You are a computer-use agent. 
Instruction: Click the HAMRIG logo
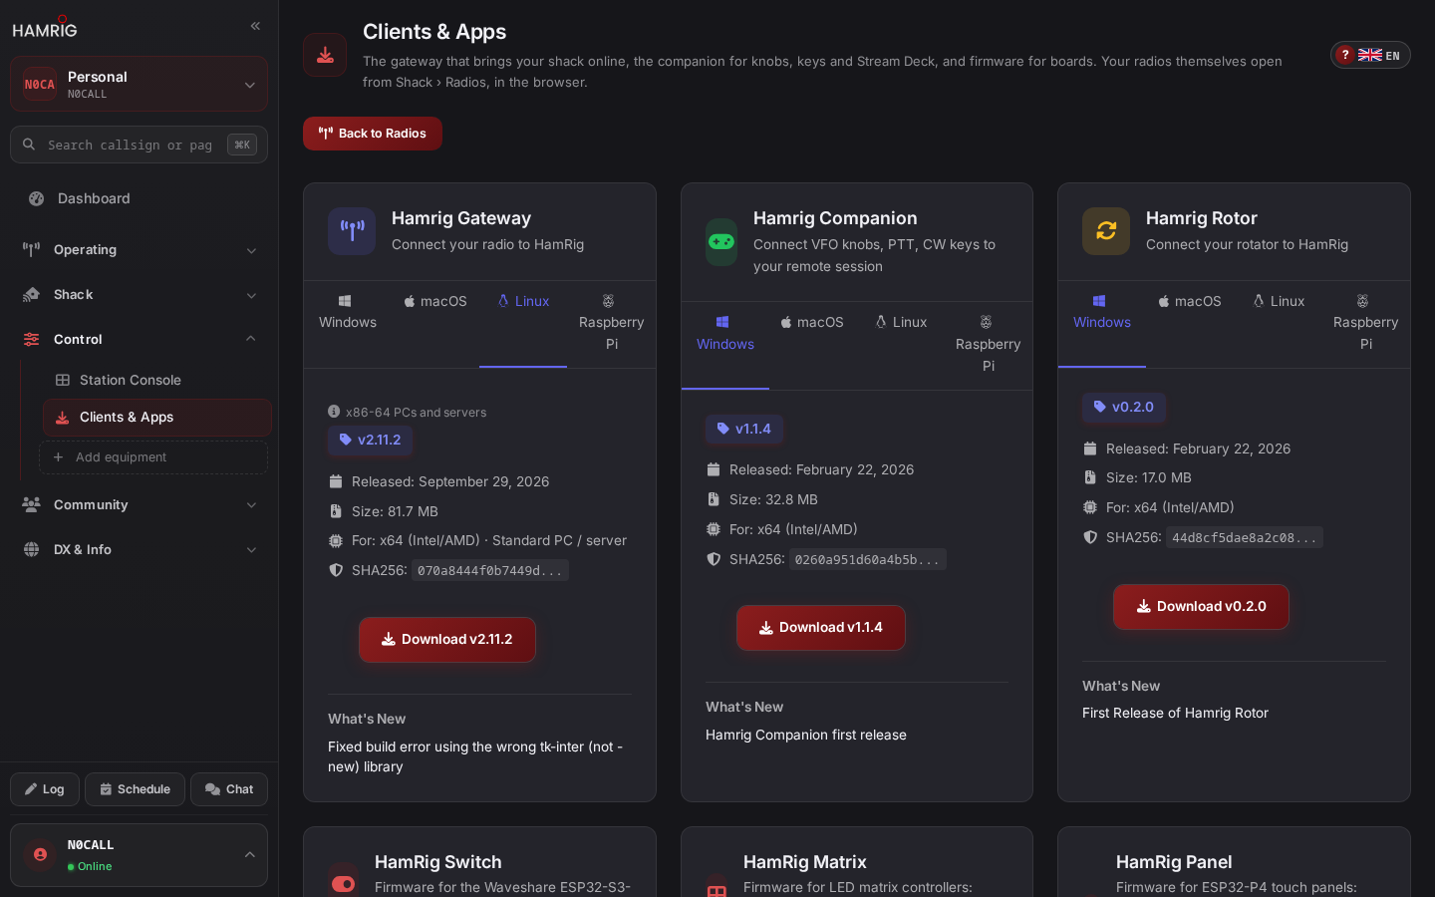click(45, 27)
